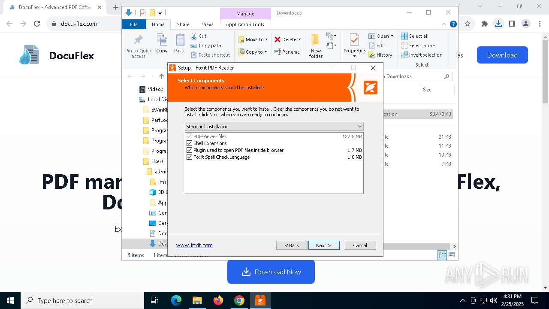Open Firefox from taskbar

coord(218,300)
